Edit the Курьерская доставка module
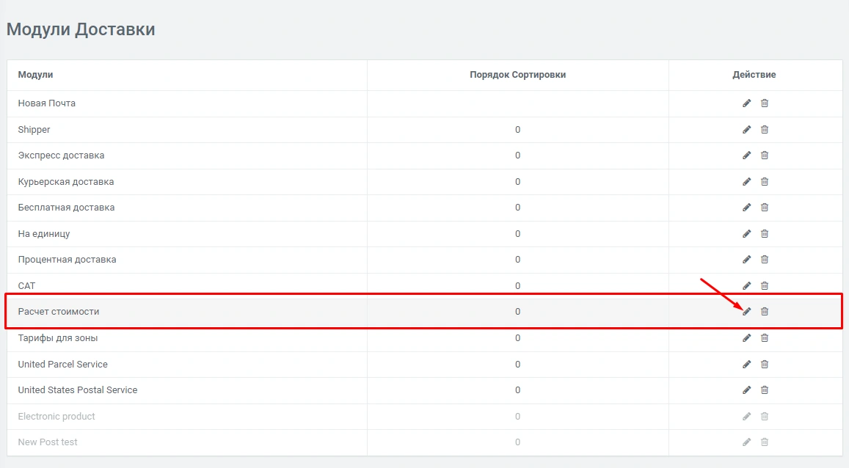Image resolution: width=849 pixels, height=468 pixels. [746, 182]
